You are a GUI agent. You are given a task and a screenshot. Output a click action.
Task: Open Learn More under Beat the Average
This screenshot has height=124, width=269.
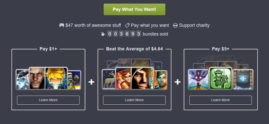134,100
